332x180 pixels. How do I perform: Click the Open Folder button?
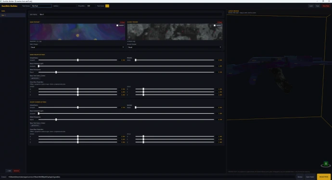click(310, 177)
